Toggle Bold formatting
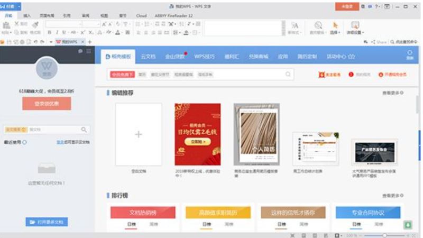The width and height of the screenshot is (423, 238). click(49, 32)
